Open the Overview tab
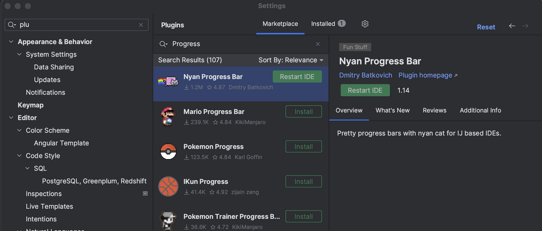 349,110
